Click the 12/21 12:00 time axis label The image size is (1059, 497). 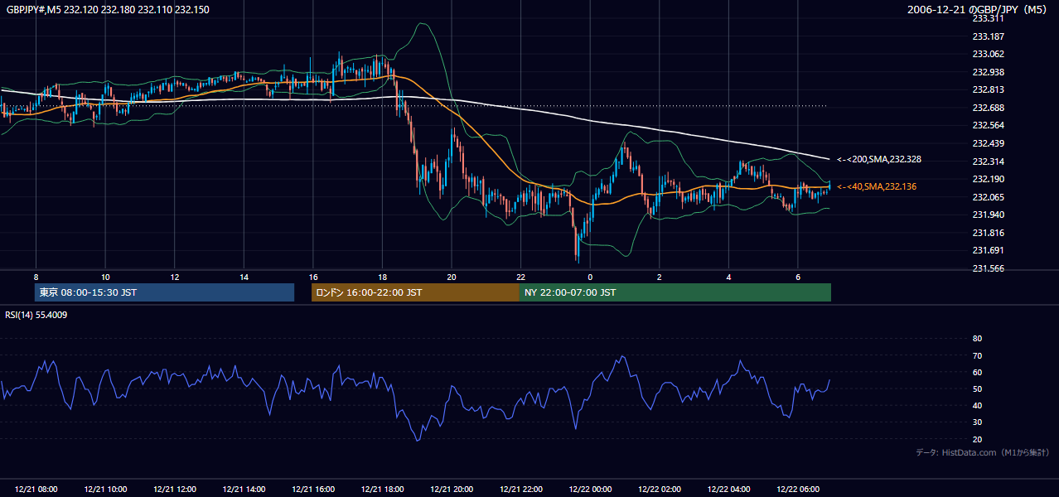[175, 490]
